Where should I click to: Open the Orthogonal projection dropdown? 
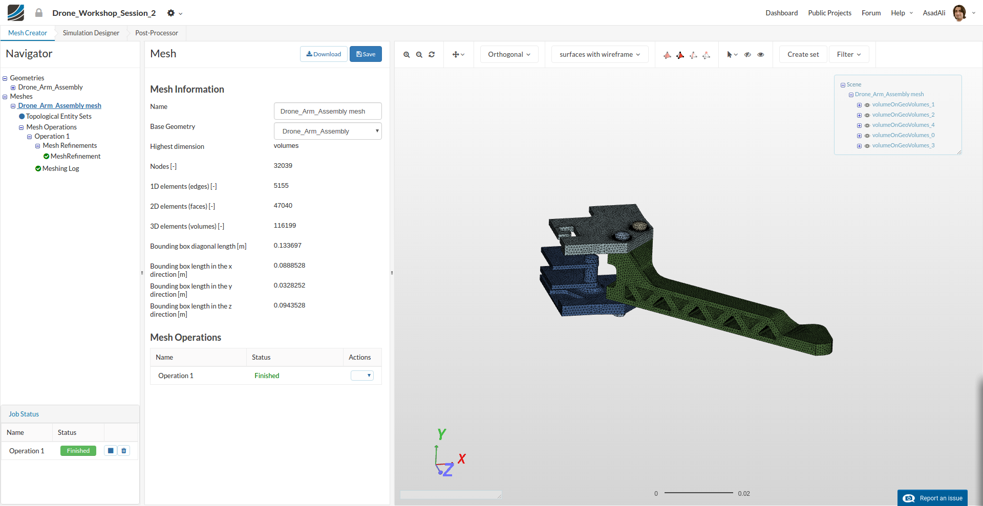[509, 55]
